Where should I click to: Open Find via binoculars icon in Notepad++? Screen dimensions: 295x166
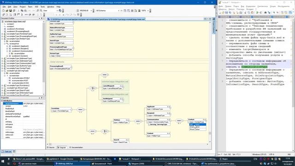point(265,12)
